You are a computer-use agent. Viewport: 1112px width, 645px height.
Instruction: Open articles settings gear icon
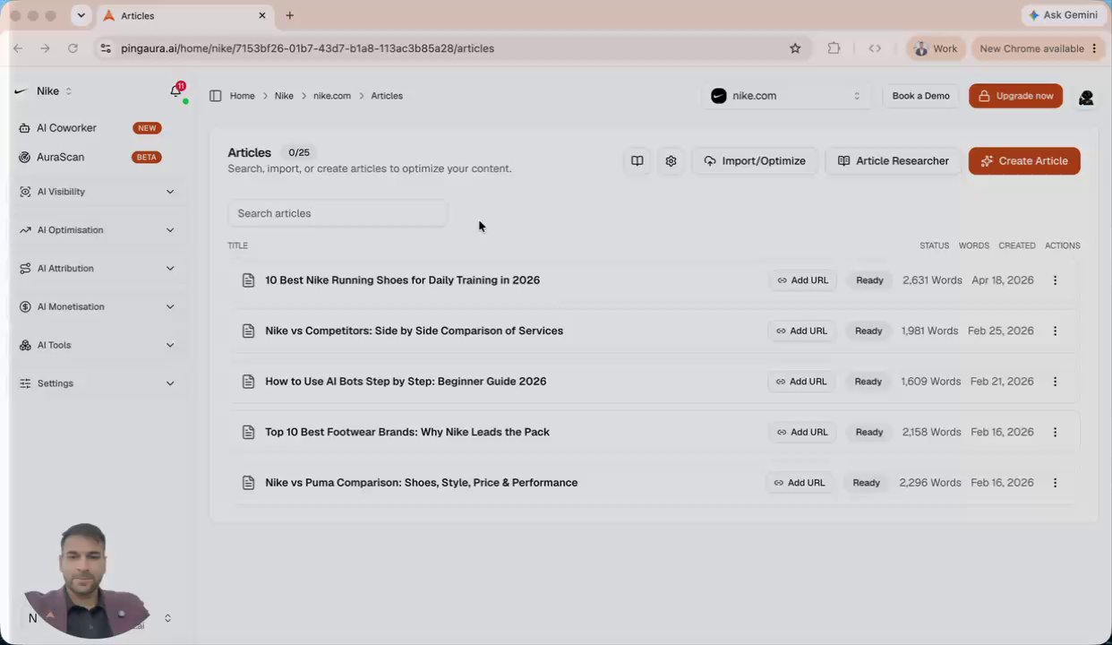coord(671,161)
